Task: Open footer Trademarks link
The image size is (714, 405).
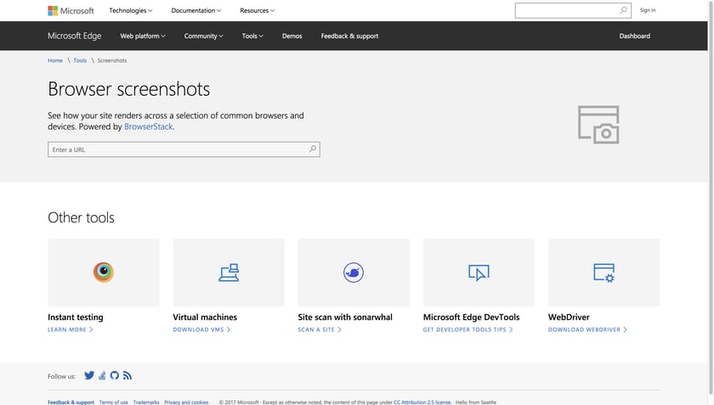Action: [x=146, y=402]
